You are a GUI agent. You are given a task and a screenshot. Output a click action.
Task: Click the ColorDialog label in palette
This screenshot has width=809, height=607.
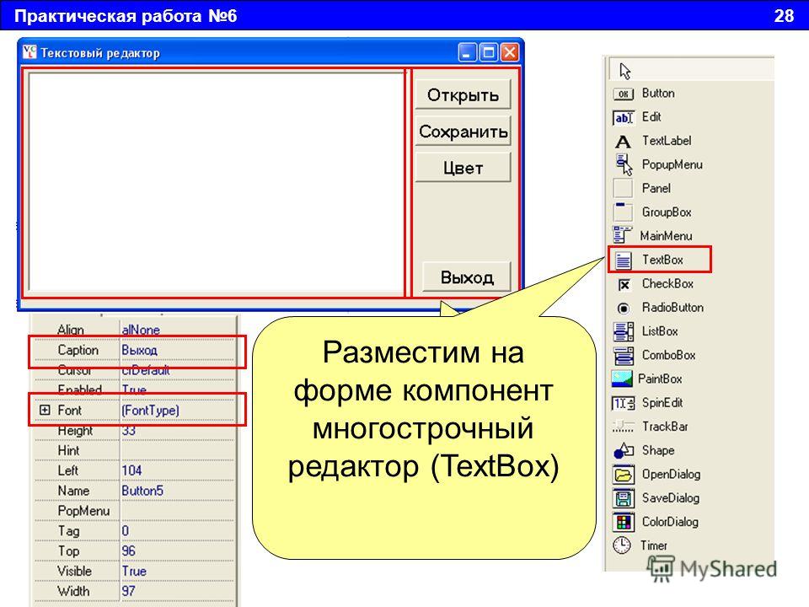coord(670,522)
